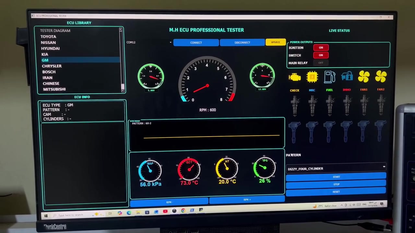Viewport: 415px width, 233px height.
Task: Click the green TPS gauge
Action: pos(265,167)
